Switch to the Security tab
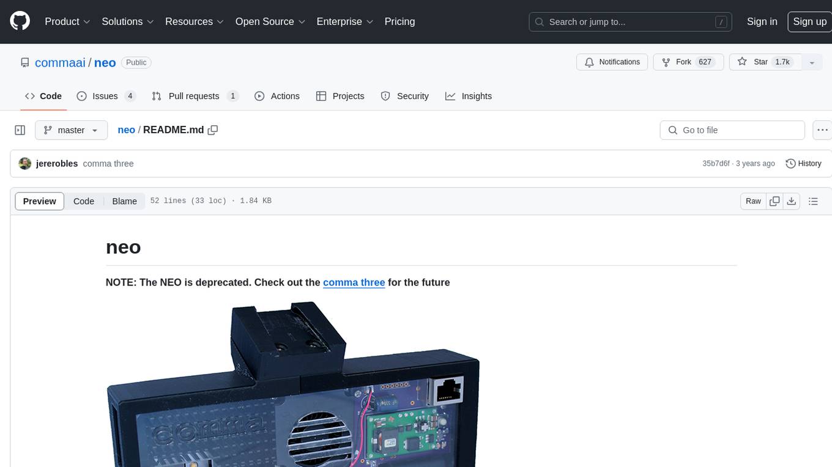Screen dimensions: 832x467 point(404,96)
